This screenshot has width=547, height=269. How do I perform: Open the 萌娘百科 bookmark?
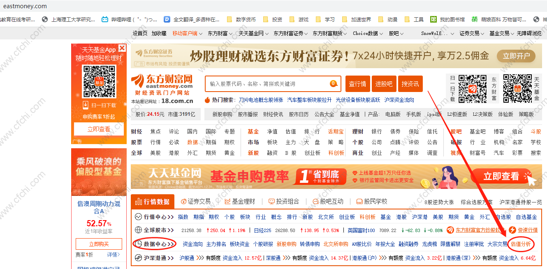click(498, 19)
